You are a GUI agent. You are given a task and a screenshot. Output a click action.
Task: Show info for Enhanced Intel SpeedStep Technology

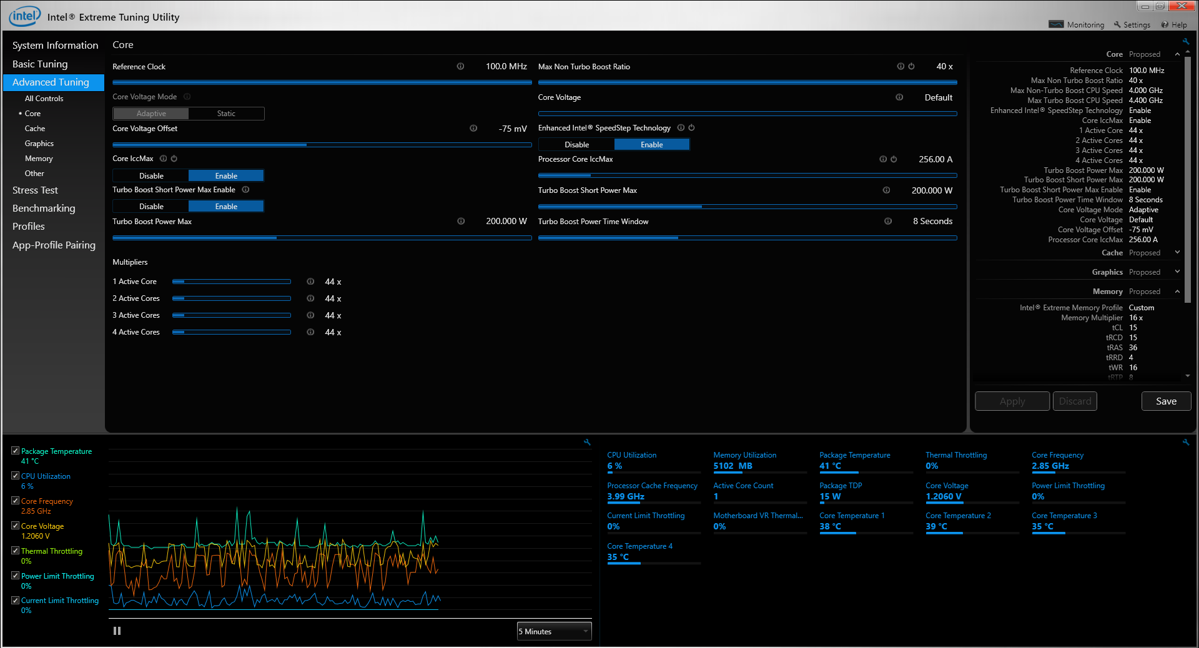coord(681,127)
